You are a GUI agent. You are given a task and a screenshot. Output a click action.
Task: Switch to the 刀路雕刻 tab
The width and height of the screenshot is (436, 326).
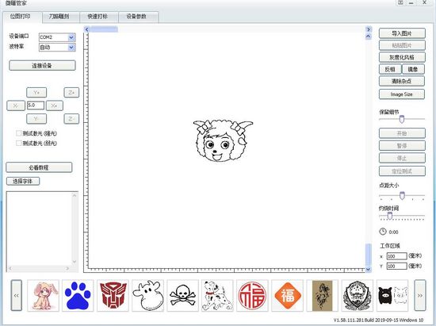59,17
